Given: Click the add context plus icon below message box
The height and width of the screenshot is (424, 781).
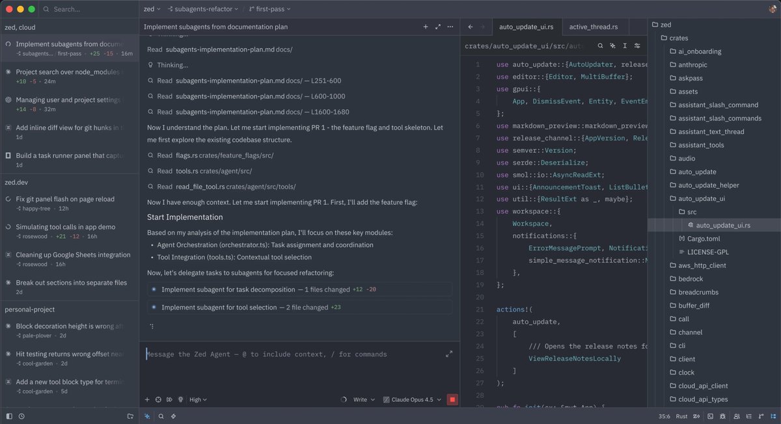Looking at the screenshot, I should tap(147, 400).
